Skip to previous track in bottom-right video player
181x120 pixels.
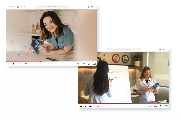[81, 106]
